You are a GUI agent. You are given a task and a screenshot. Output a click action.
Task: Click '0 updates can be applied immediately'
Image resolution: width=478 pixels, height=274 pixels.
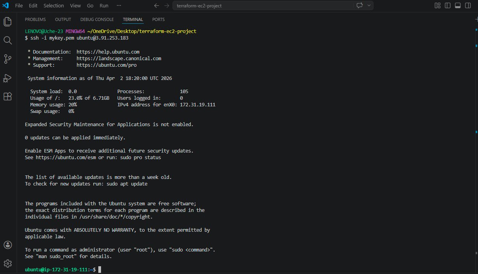click(75, 138)
